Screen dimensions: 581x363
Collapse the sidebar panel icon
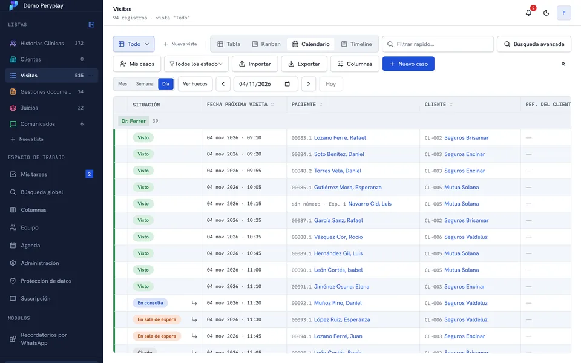[x=91, y=24]
